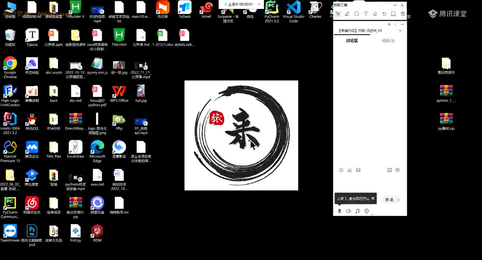
Task: Open the emoji picker in chat
Action: pos(341,170)
